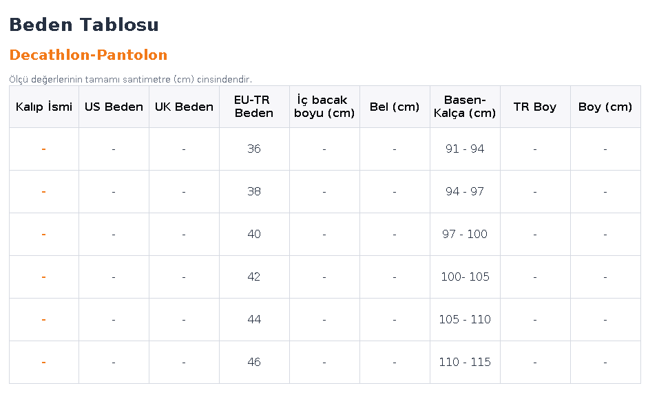Select the 110 - 115 hip measurement
Viewport: 648px width, 399px height.
pyautogui.click(x=465, y=363)
